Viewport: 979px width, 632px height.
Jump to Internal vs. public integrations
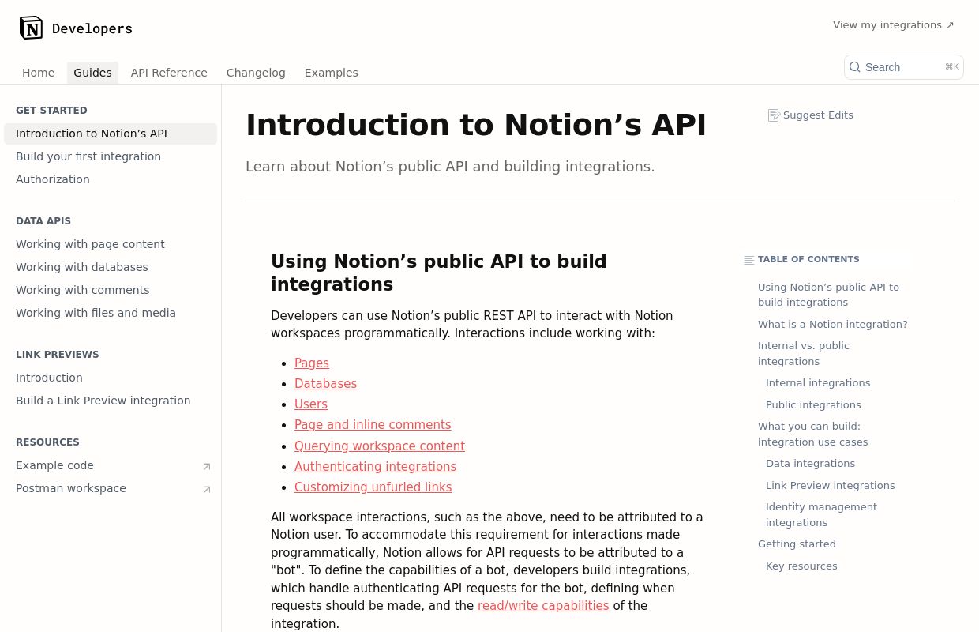[x=804, y=354]
